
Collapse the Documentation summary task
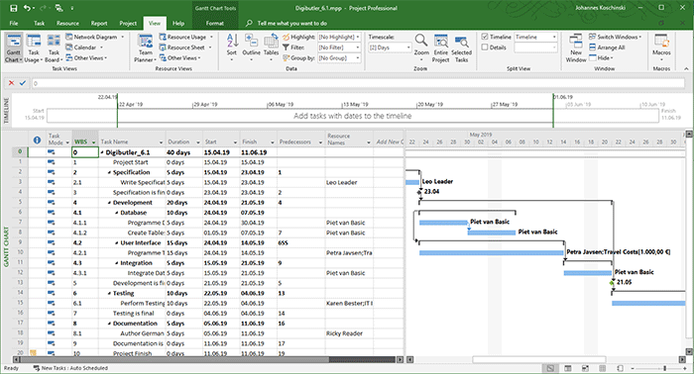tap(109, 324)
